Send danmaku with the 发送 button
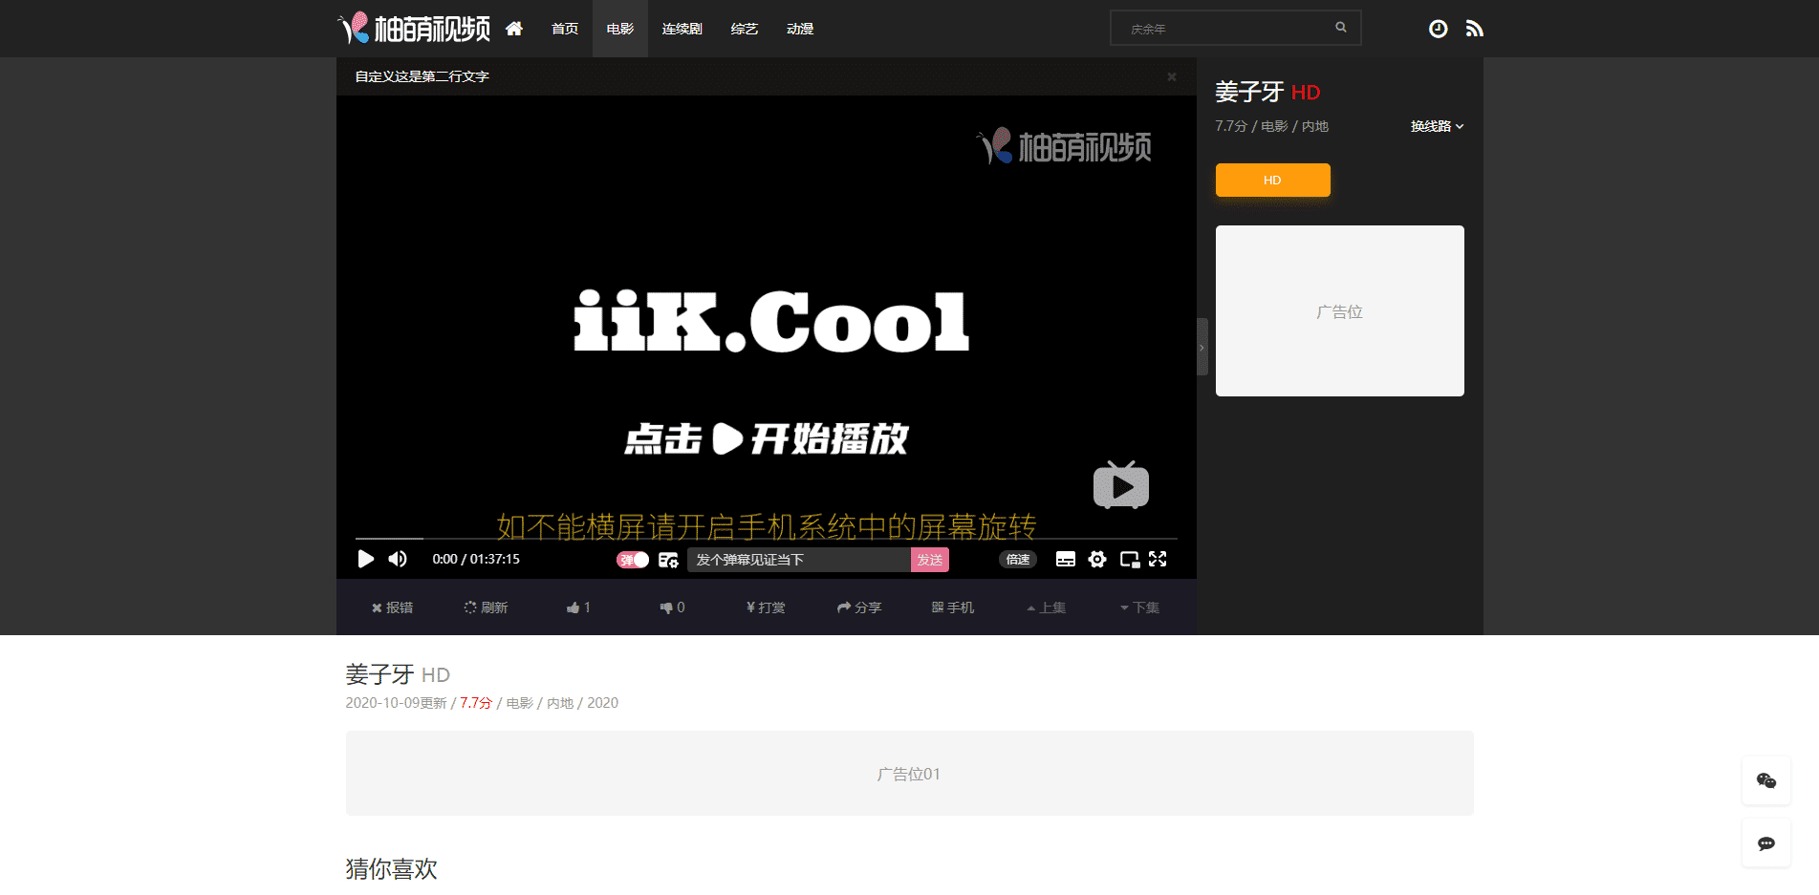 [x=930, y=560]
